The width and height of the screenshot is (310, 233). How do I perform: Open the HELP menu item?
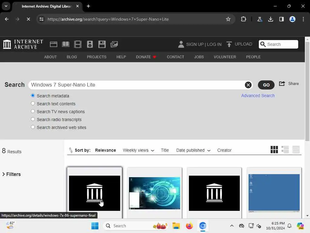pyautogui.click(x=121, y=57)
